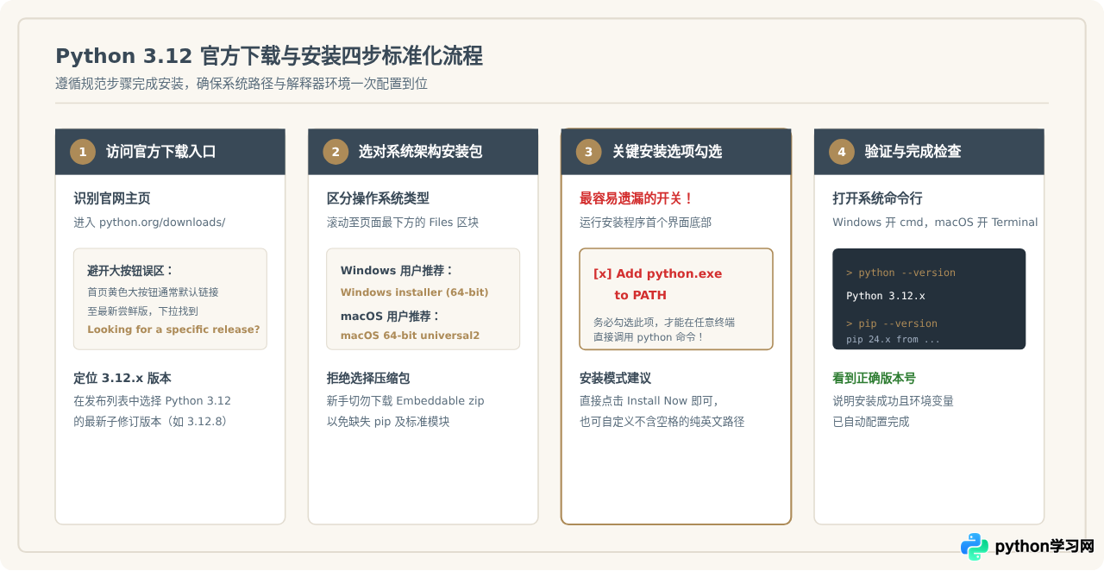Click the heading '区分操作系统类型'
Screen dimensions: 1104x571
click(x=378, y=198)
